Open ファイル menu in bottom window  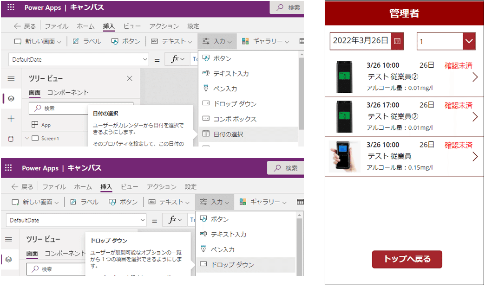tap(54, 187)
